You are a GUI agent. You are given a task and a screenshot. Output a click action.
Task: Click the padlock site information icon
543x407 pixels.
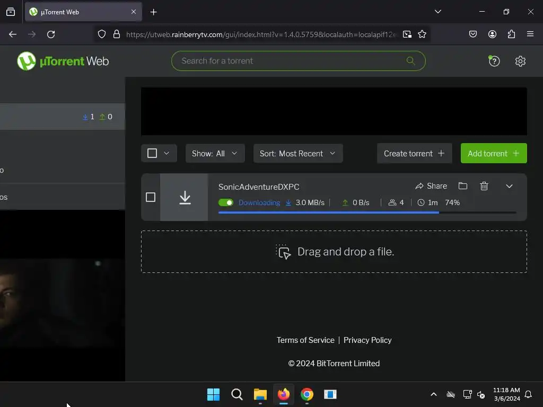pyautogui.click(x=117, y=34)
